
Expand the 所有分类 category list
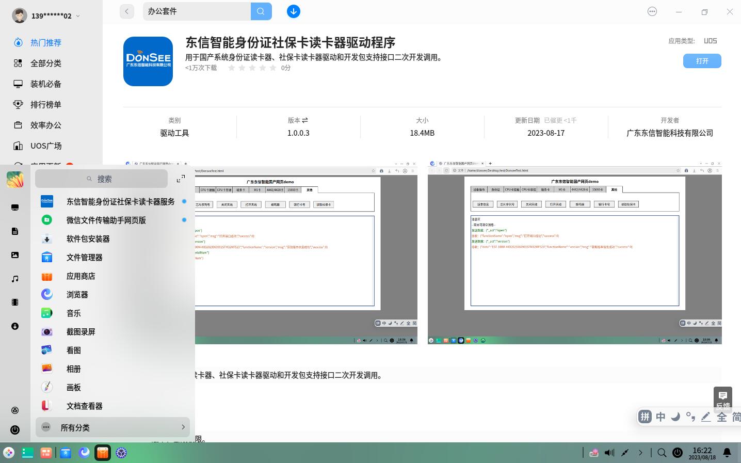[x=75, y=427]
